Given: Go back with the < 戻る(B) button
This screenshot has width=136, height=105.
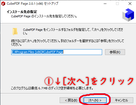Looking at the screenshot, I should tap(71, 100).
